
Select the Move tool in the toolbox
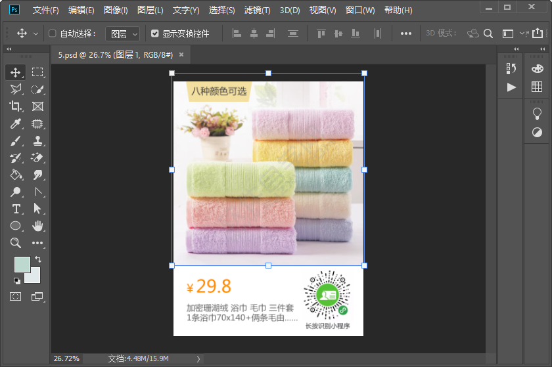15,72
